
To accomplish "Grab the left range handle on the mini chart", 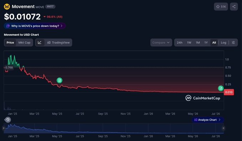I will coord(4,128).
